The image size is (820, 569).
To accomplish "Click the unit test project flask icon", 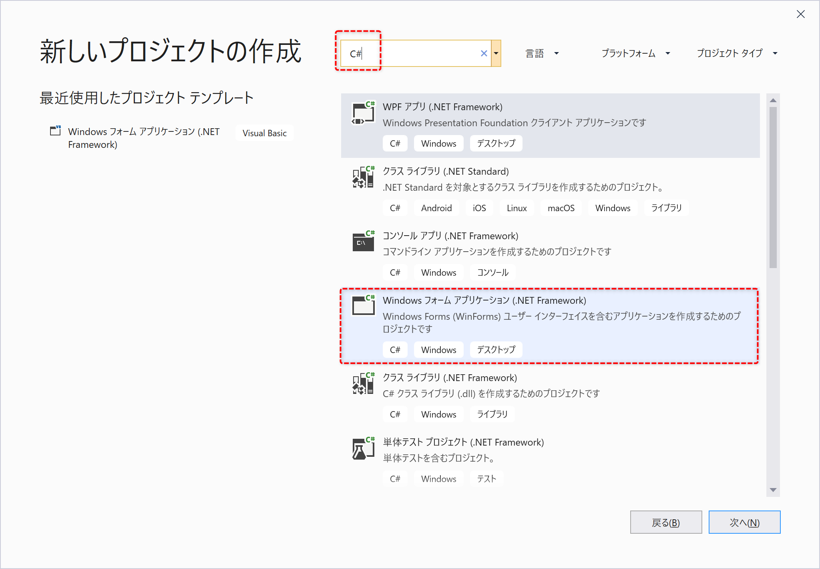I will [363, 448].
